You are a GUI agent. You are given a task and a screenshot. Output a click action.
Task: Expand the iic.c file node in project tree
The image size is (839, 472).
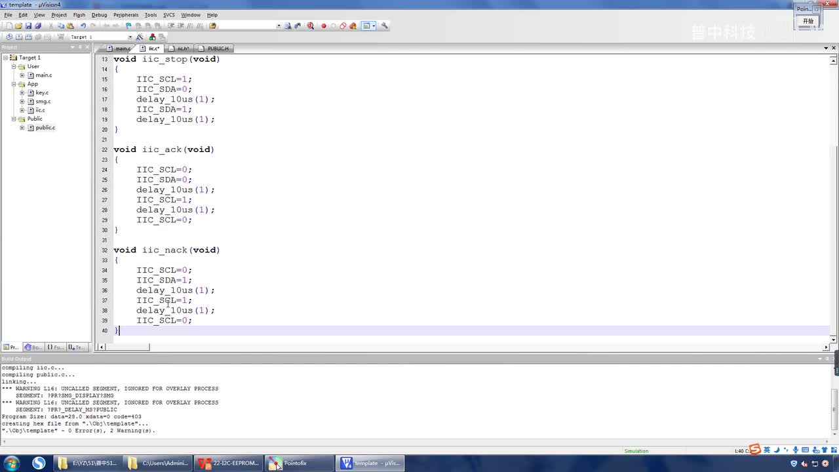pyautogui.click(x=22, y=110)
